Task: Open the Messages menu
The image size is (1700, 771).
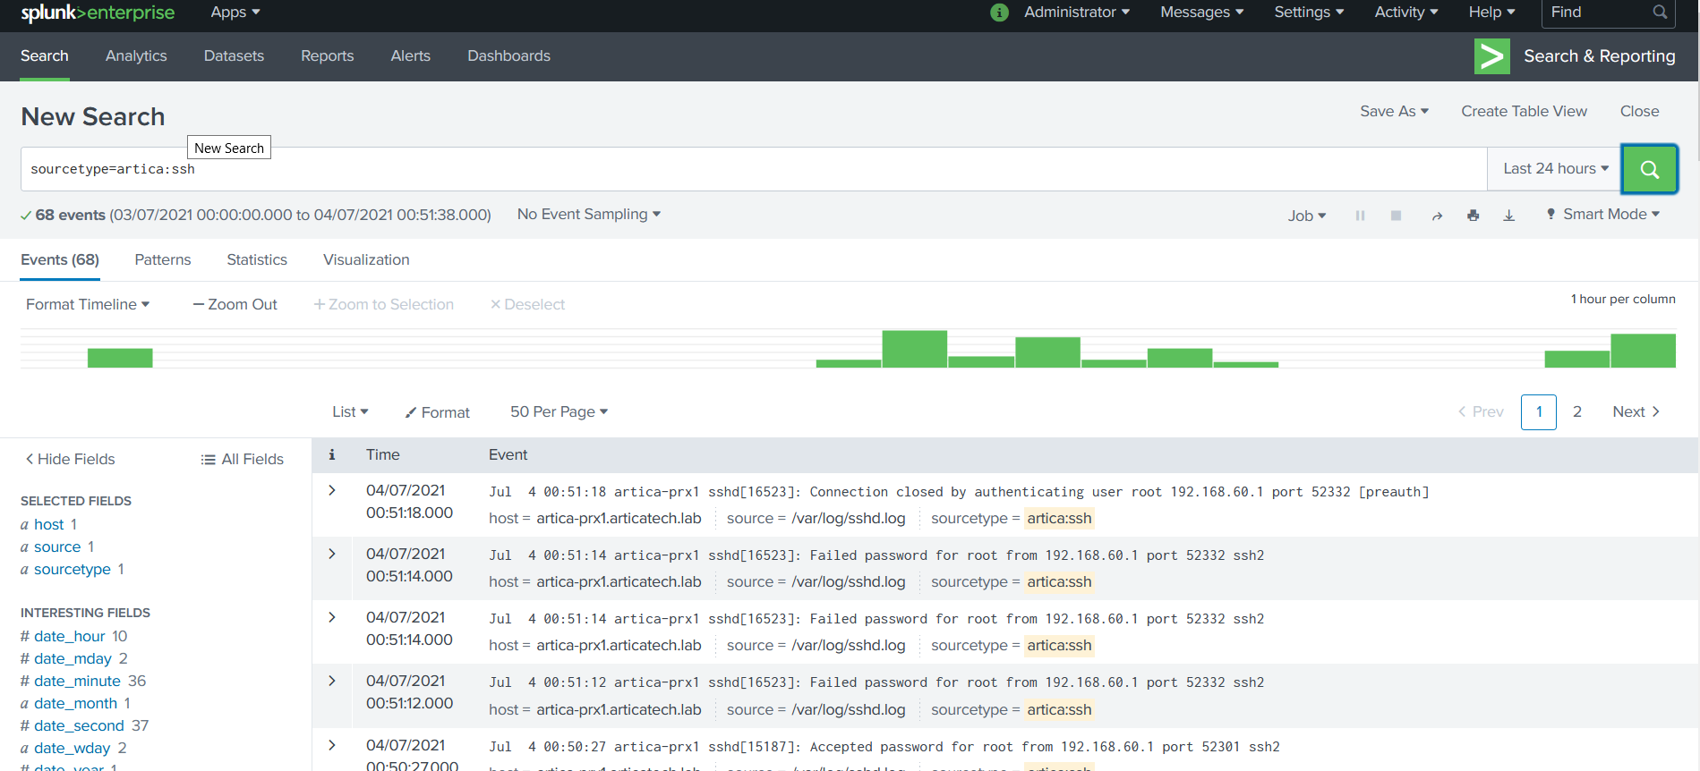Action: (1202, 13)
